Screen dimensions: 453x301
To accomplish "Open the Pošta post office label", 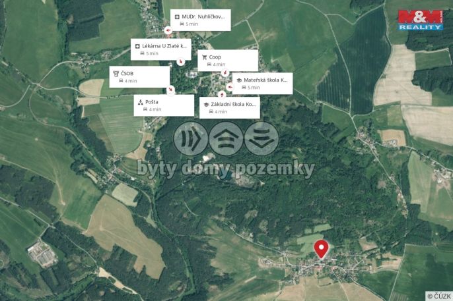I will coord(164,105).
